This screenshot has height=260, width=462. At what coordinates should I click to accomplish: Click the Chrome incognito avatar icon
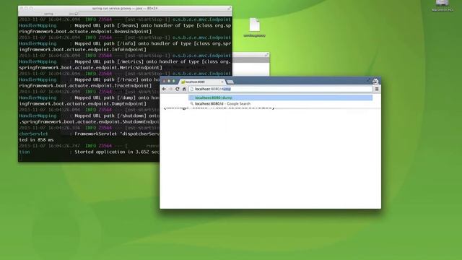375,81
